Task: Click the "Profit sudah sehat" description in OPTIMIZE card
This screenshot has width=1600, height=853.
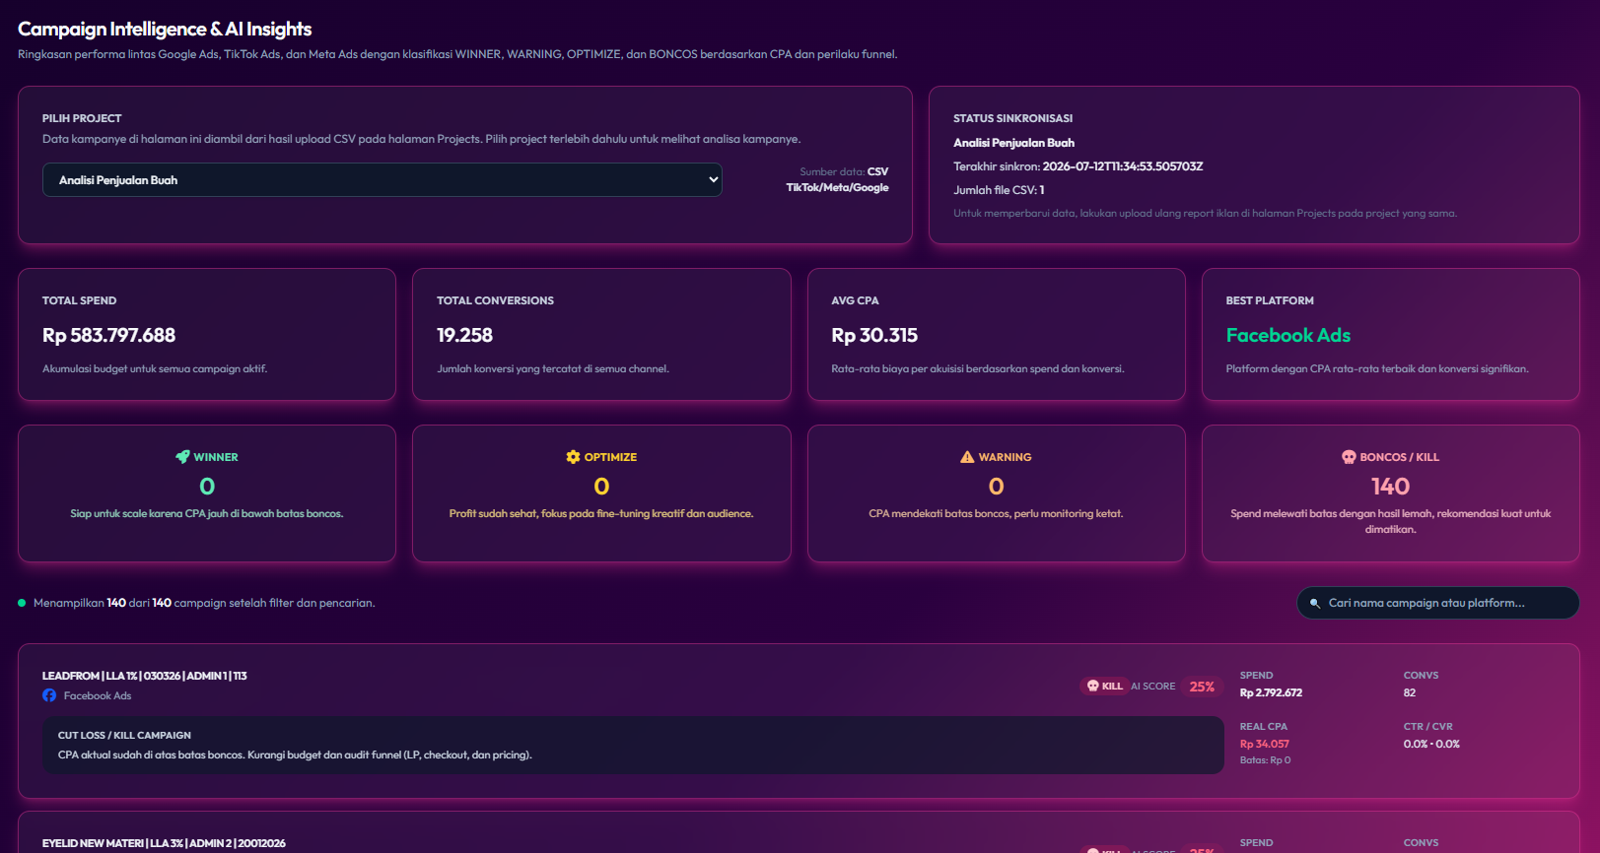Action: point(601,513)
